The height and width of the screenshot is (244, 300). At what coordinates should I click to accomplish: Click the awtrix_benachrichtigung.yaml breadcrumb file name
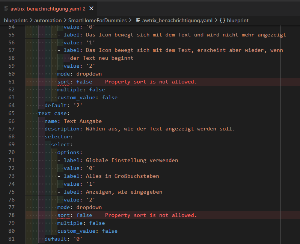(x=177, y=20)
